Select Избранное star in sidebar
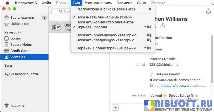The image size is (214, 112). 19,24
